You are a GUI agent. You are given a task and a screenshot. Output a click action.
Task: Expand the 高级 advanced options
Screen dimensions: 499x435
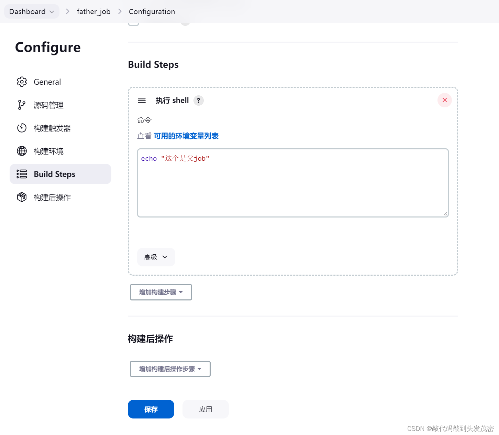[x=156, y=257]
